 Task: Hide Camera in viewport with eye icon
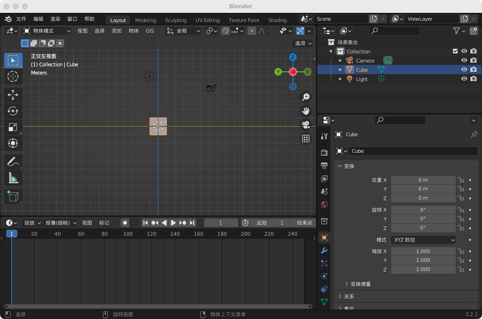(464, 60)
